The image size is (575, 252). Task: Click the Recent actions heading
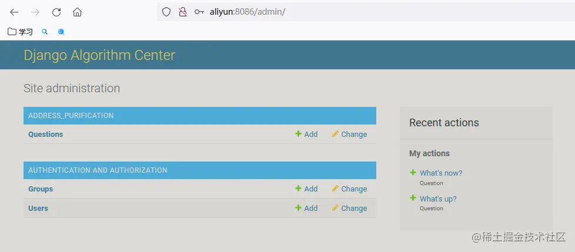pyautogui.click(x=444, y=123)
